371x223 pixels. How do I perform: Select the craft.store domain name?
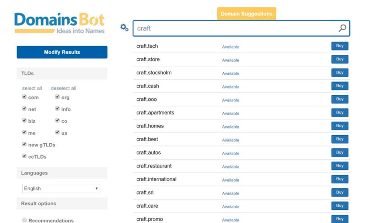(x=148, y=59)
